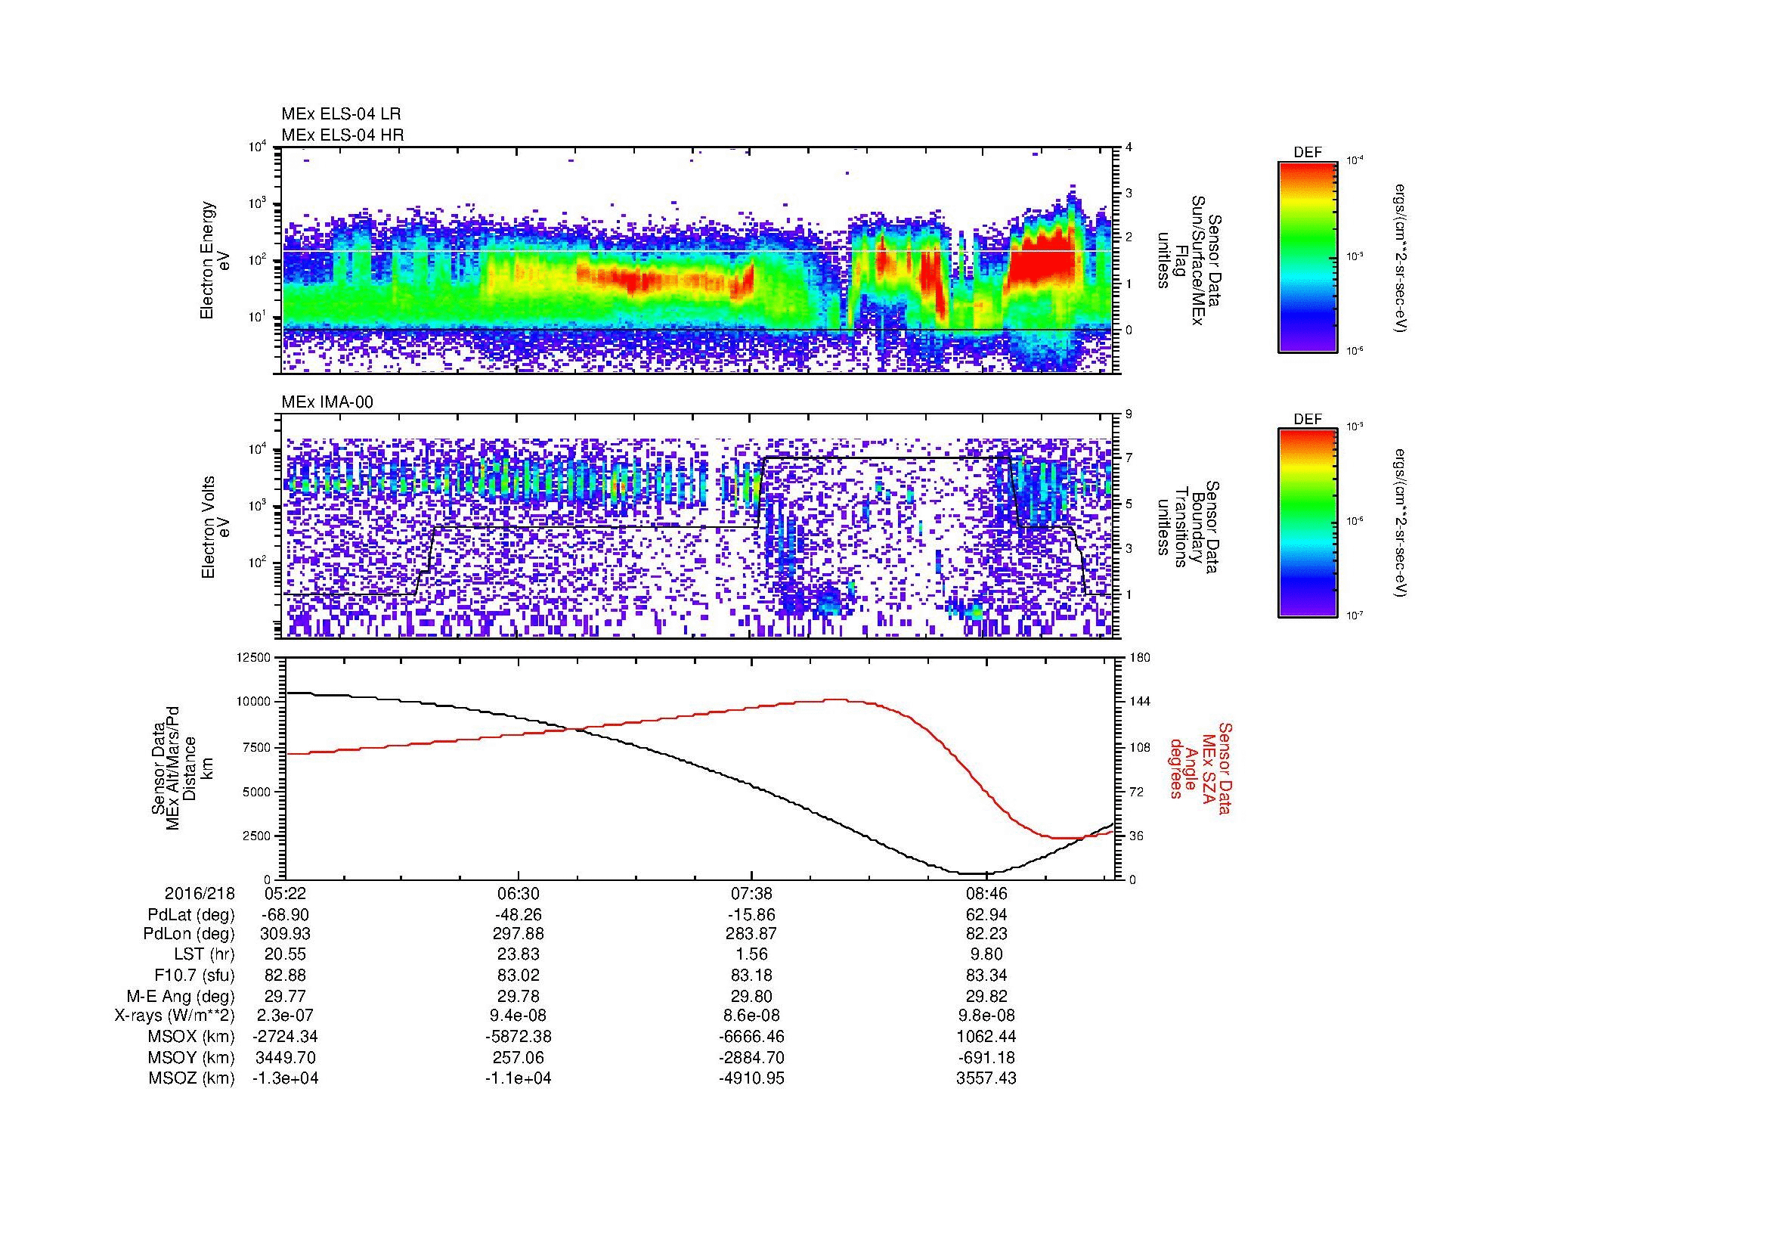Click the MSOZ value '-1.3e+04'
Screen dimensions: 1768x1250
click(285, 1078)
